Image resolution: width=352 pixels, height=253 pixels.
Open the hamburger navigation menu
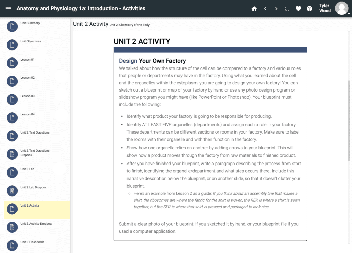pyautogui.click(x=8, y=9)
